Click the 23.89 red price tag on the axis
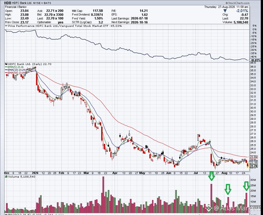 254,157
